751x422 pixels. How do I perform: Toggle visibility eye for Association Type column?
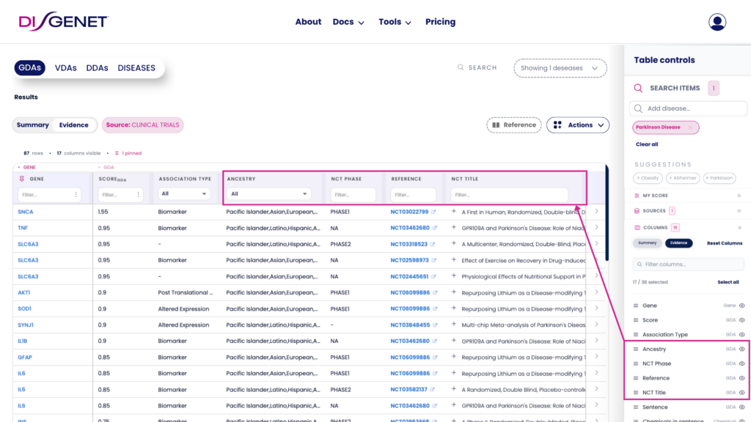[x=741, y=334]
